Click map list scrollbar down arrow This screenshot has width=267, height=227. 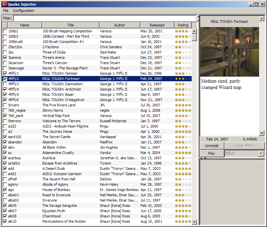[194, 222]
